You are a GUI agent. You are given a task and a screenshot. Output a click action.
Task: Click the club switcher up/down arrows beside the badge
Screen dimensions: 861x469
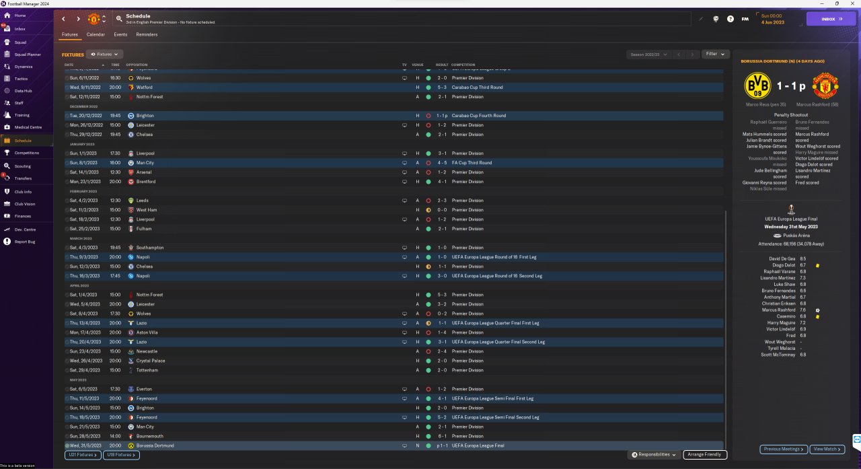104,19
